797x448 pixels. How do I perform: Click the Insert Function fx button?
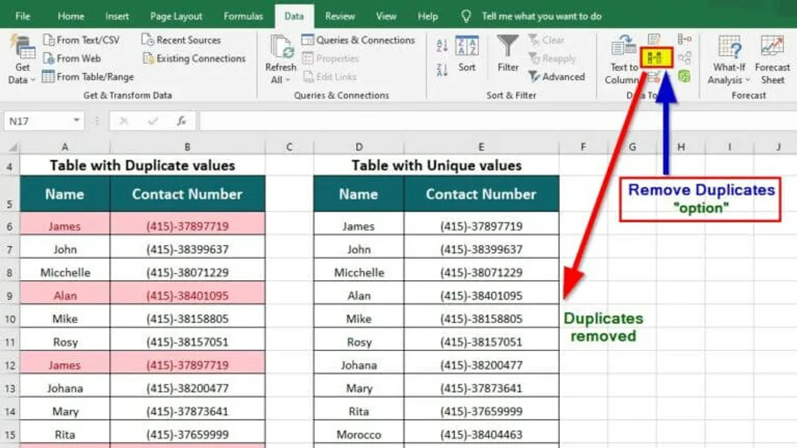[181, 121]
